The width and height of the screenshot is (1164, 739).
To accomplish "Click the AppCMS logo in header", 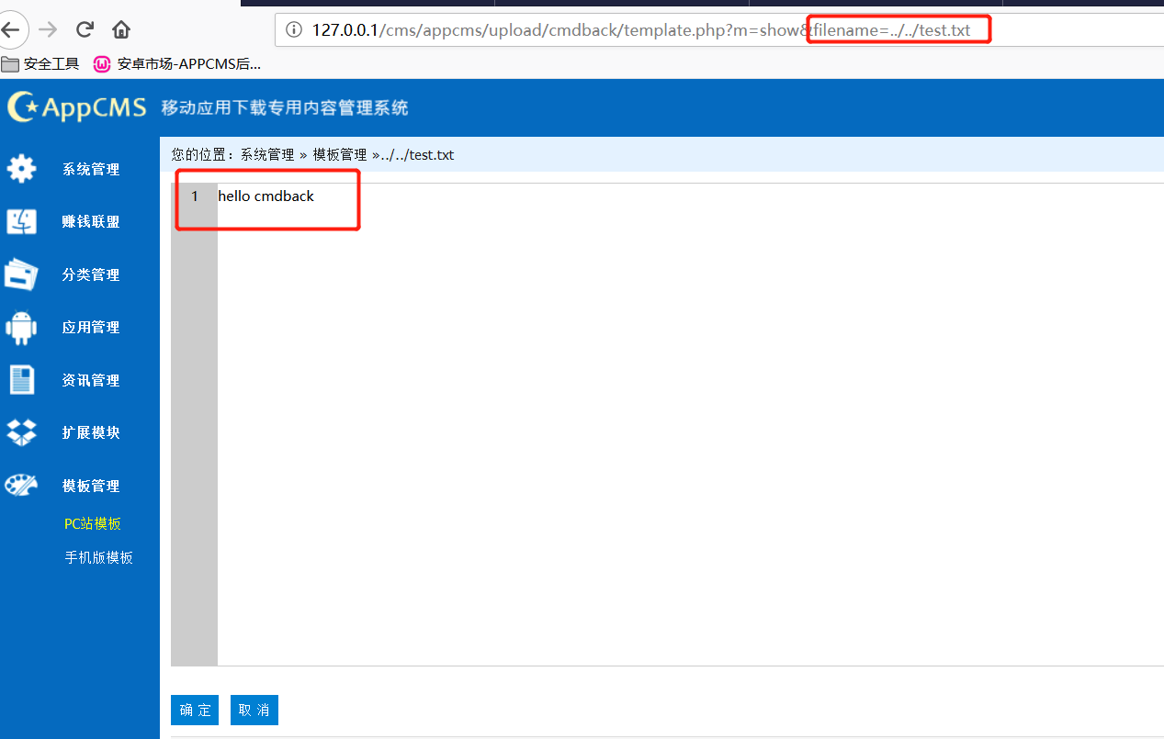I will pos(77,107).
